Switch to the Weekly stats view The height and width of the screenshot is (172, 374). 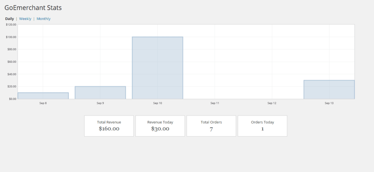pyautogui.click(x=25, y=19)
